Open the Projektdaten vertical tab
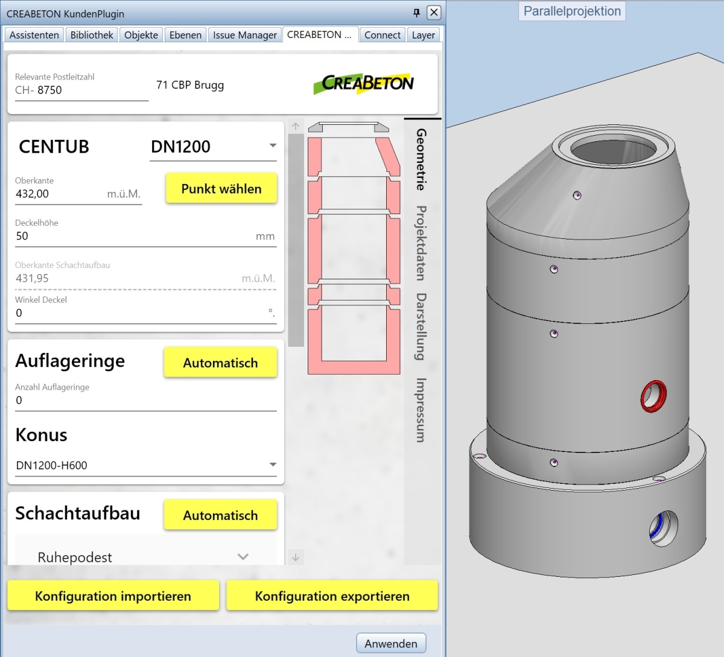This screenshot has width=724, height=657. pyautogui.click(x=421, y=243)
